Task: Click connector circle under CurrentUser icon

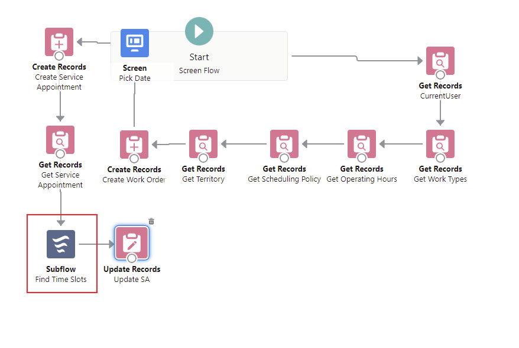Action: coord(440,75)
